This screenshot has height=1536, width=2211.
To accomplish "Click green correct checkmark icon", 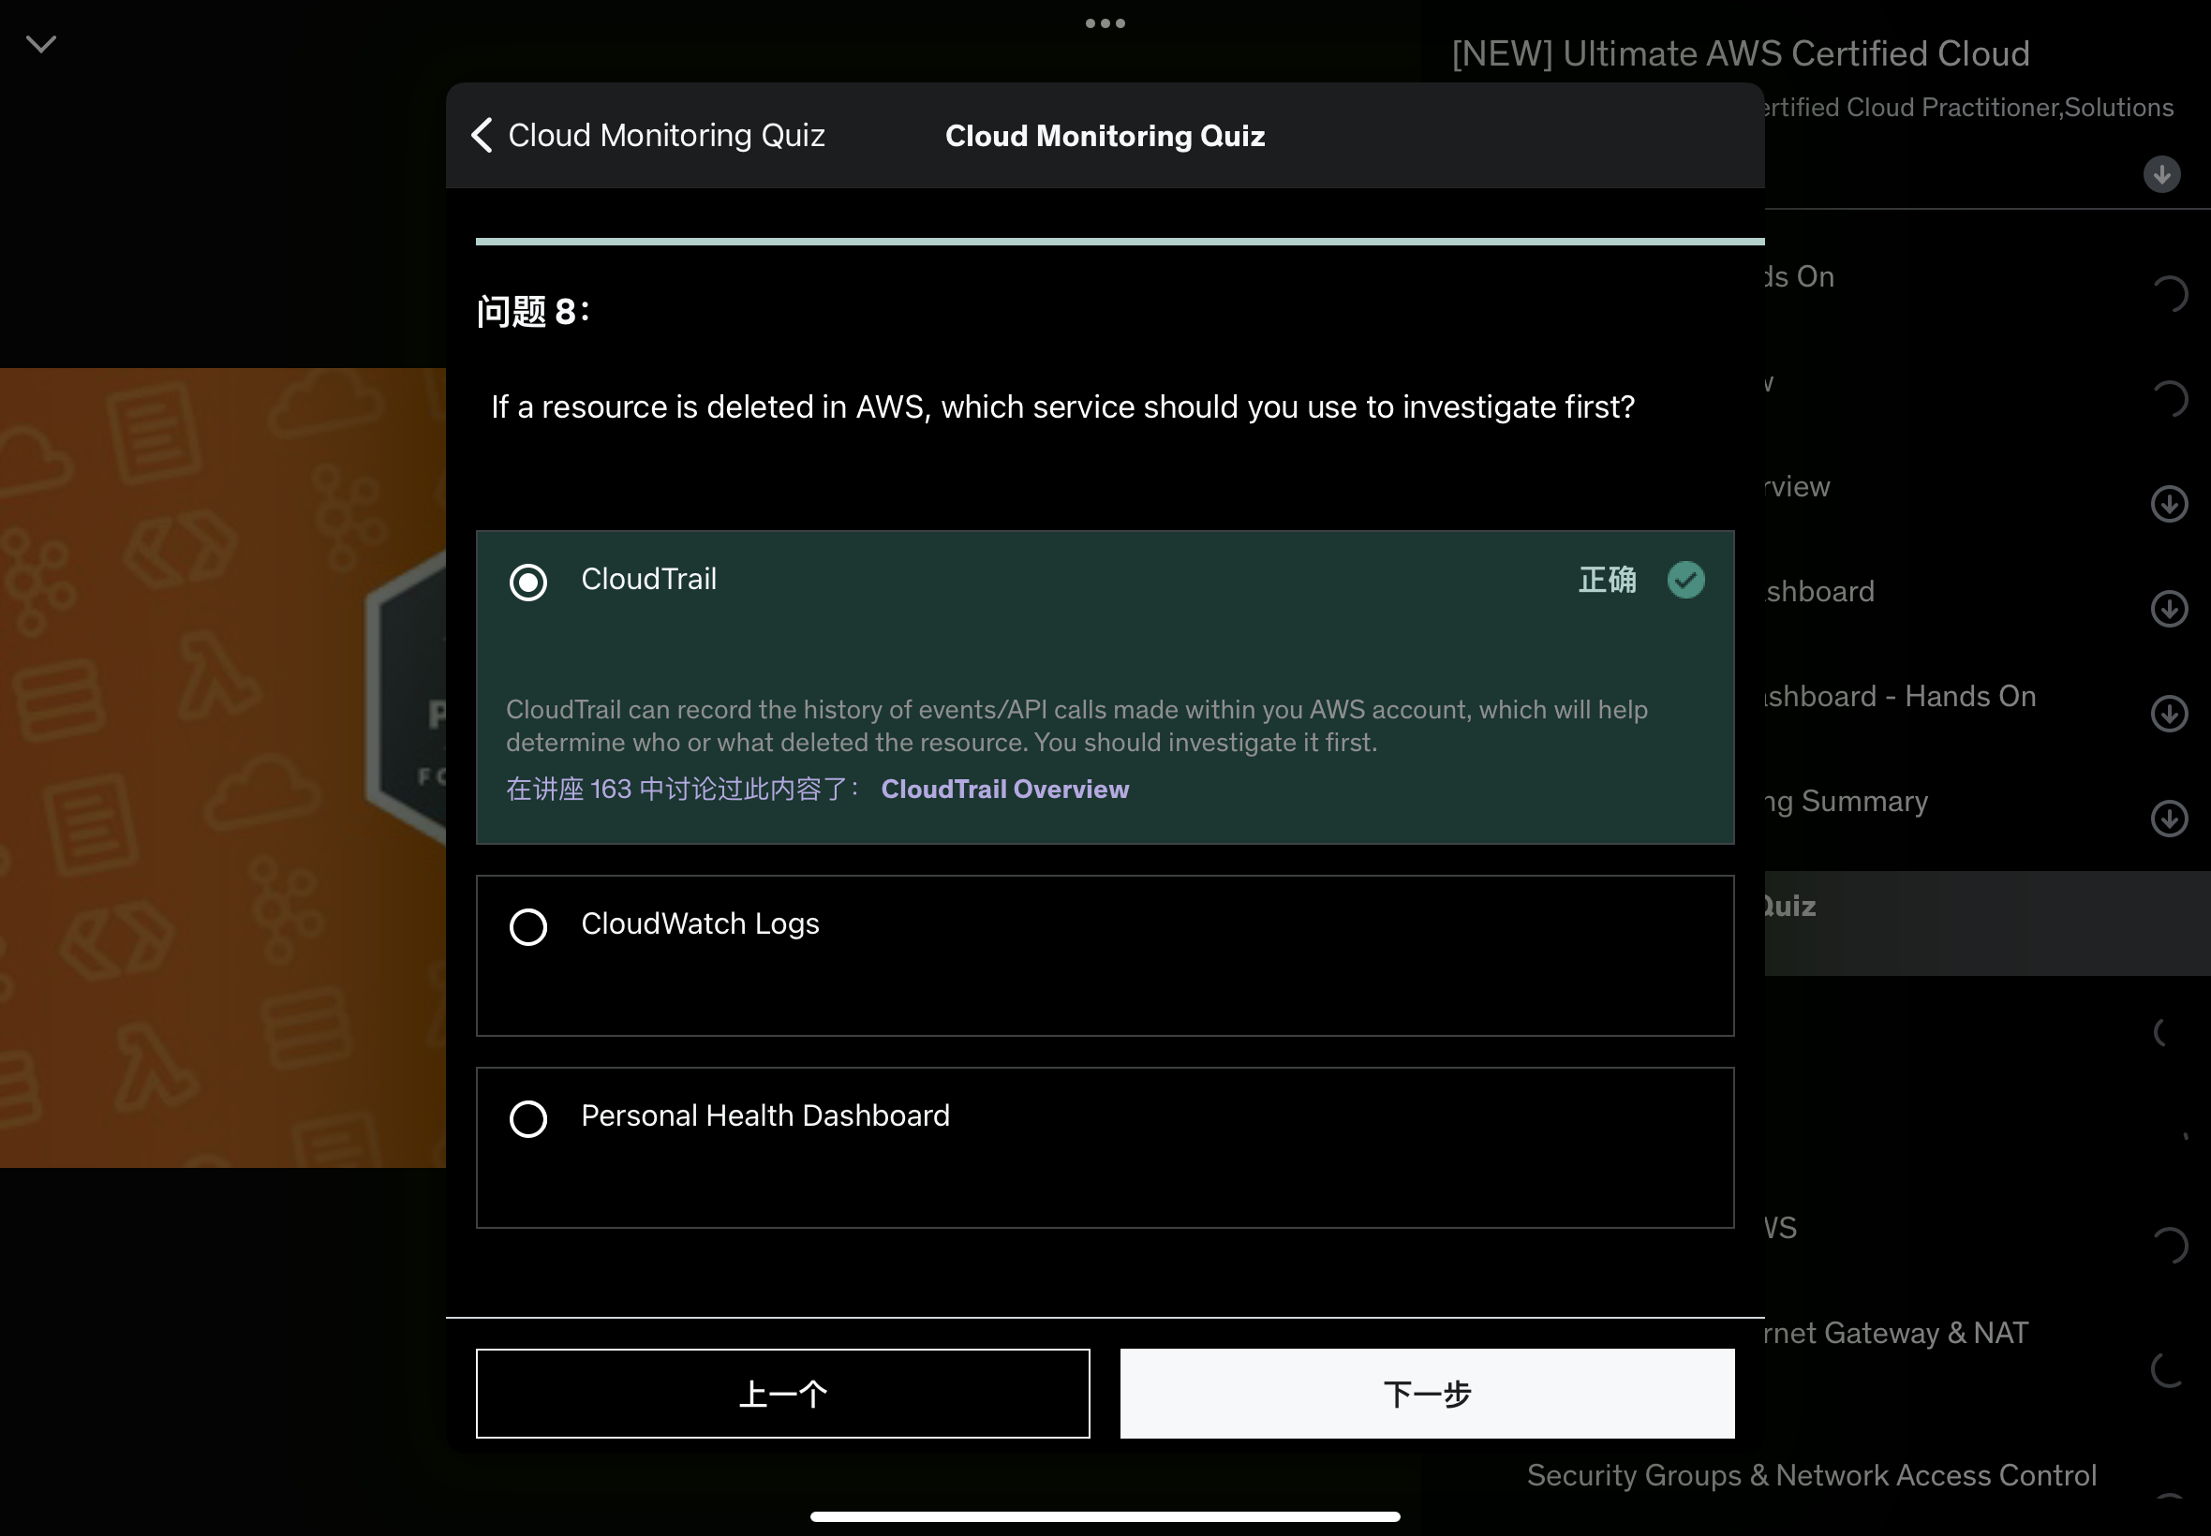I will [x=1684, y=581].
